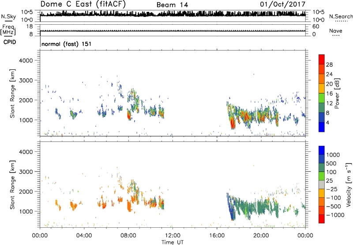The width and height of the screenshot is (353, 245).
Task: Click the '04:00' time tick label
Action: click(84, 236)
